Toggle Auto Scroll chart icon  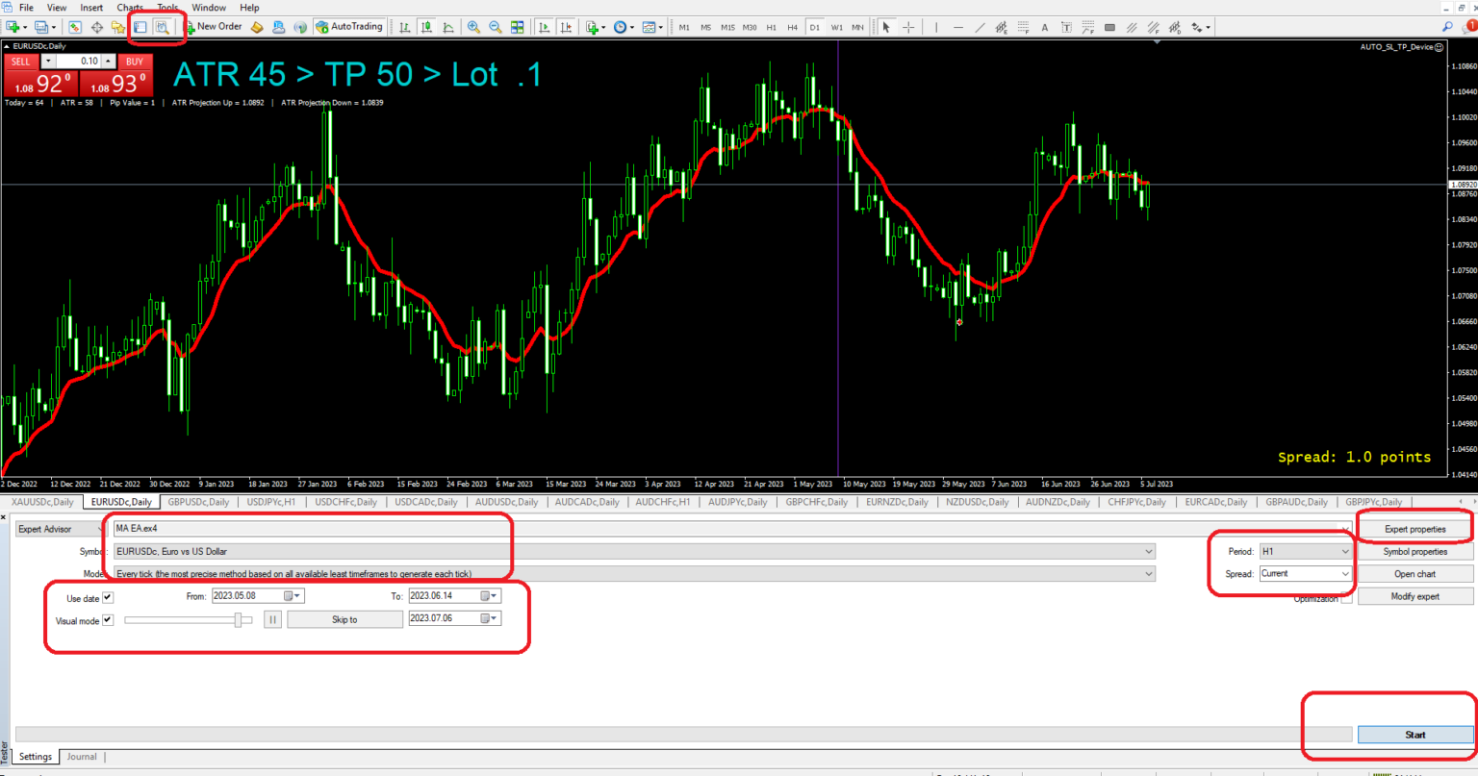[545, 27]
